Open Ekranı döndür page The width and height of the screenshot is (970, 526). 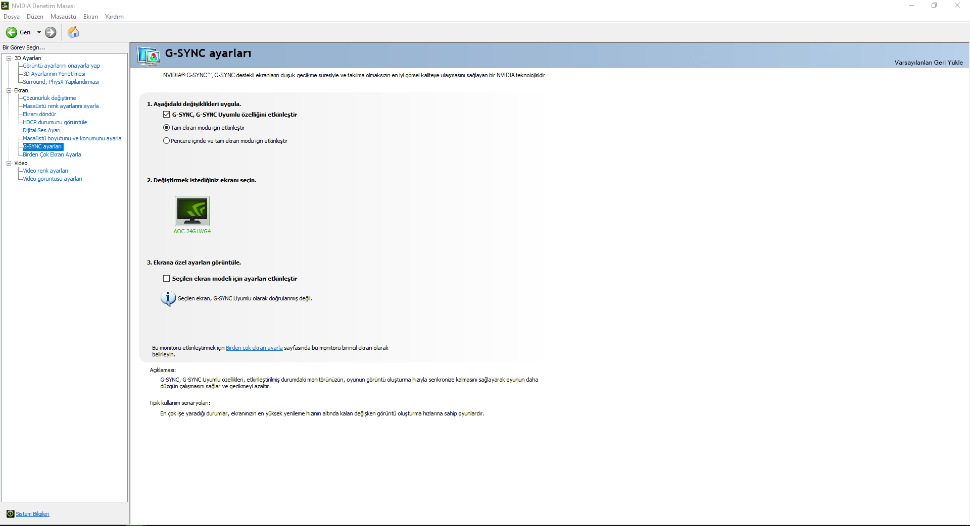(39, 114)
